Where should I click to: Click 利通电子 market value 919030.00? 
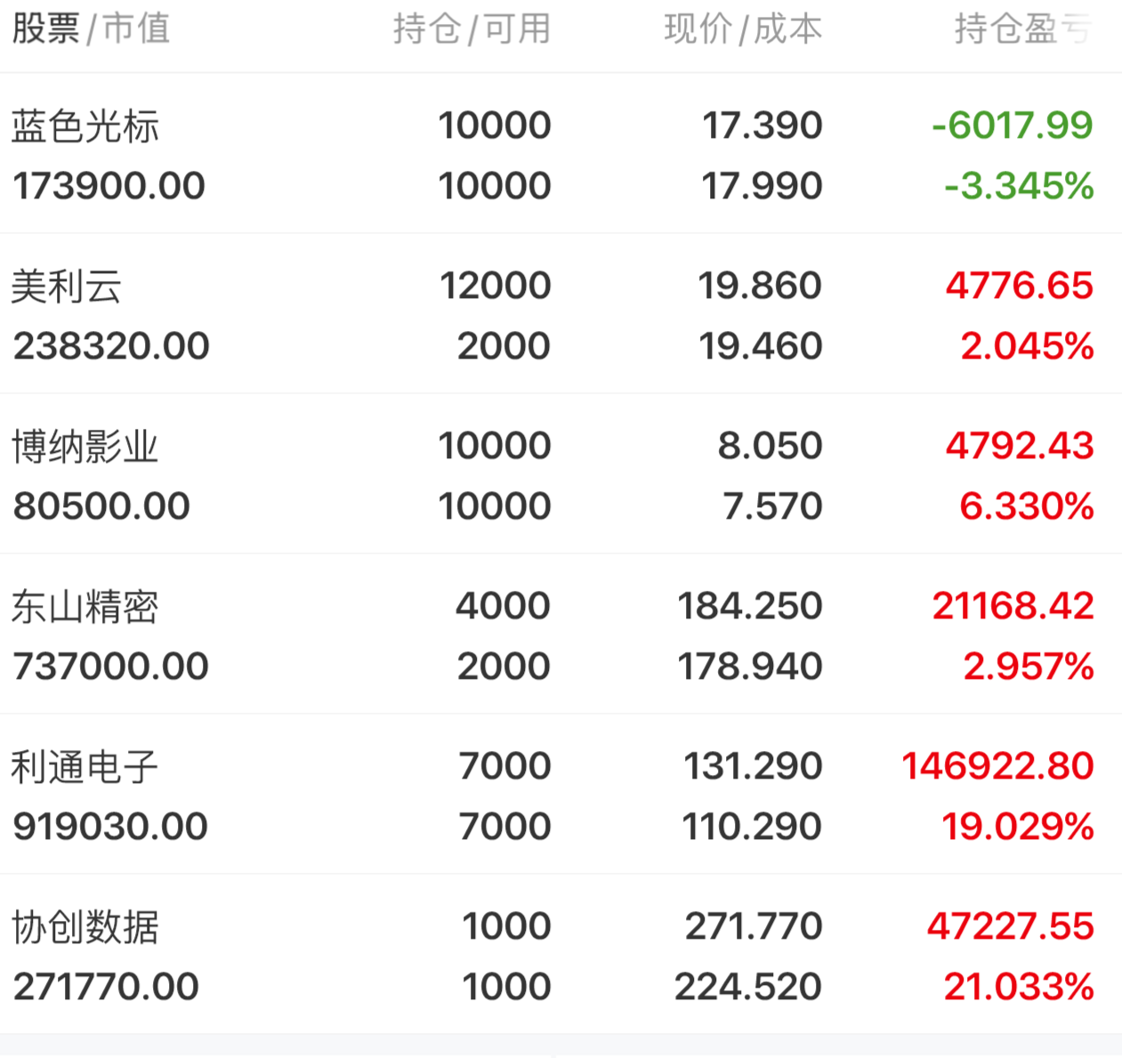110,827
